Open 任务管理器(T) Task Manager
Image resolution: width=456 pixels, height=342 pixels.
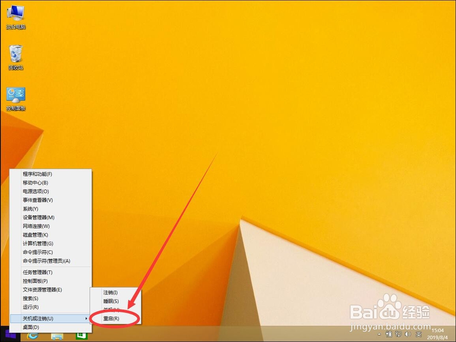(x=37, y=272)
